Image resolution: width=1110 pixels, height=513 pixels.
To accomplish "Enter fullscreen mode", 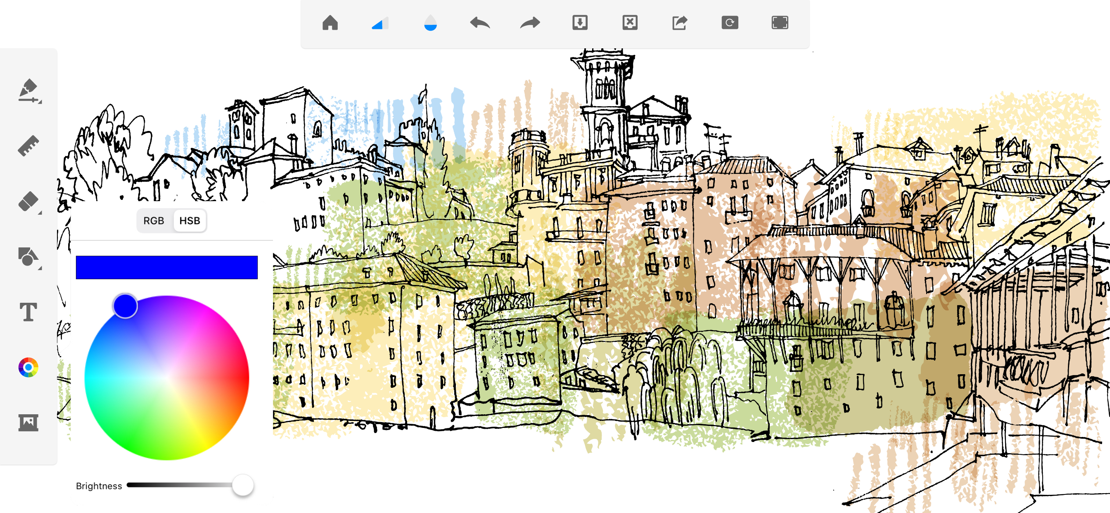I will (x=780, y=22).
